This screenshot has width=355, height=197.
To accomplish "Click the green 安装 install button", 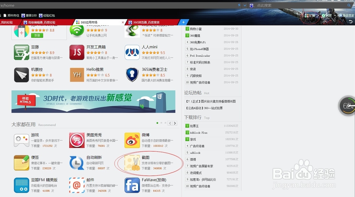I will [37, 35].
